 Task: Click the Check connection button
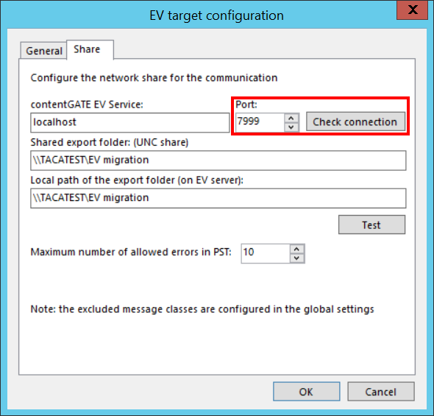tap(355, 122)
